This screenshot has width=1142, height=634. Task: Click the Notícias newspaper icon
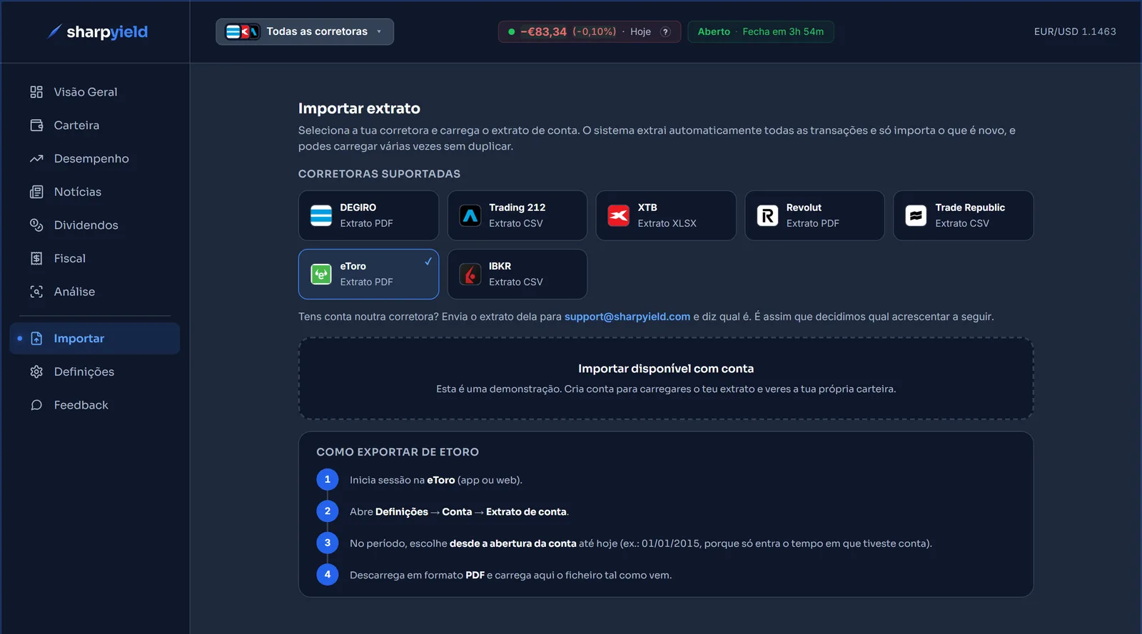[36, 192]
